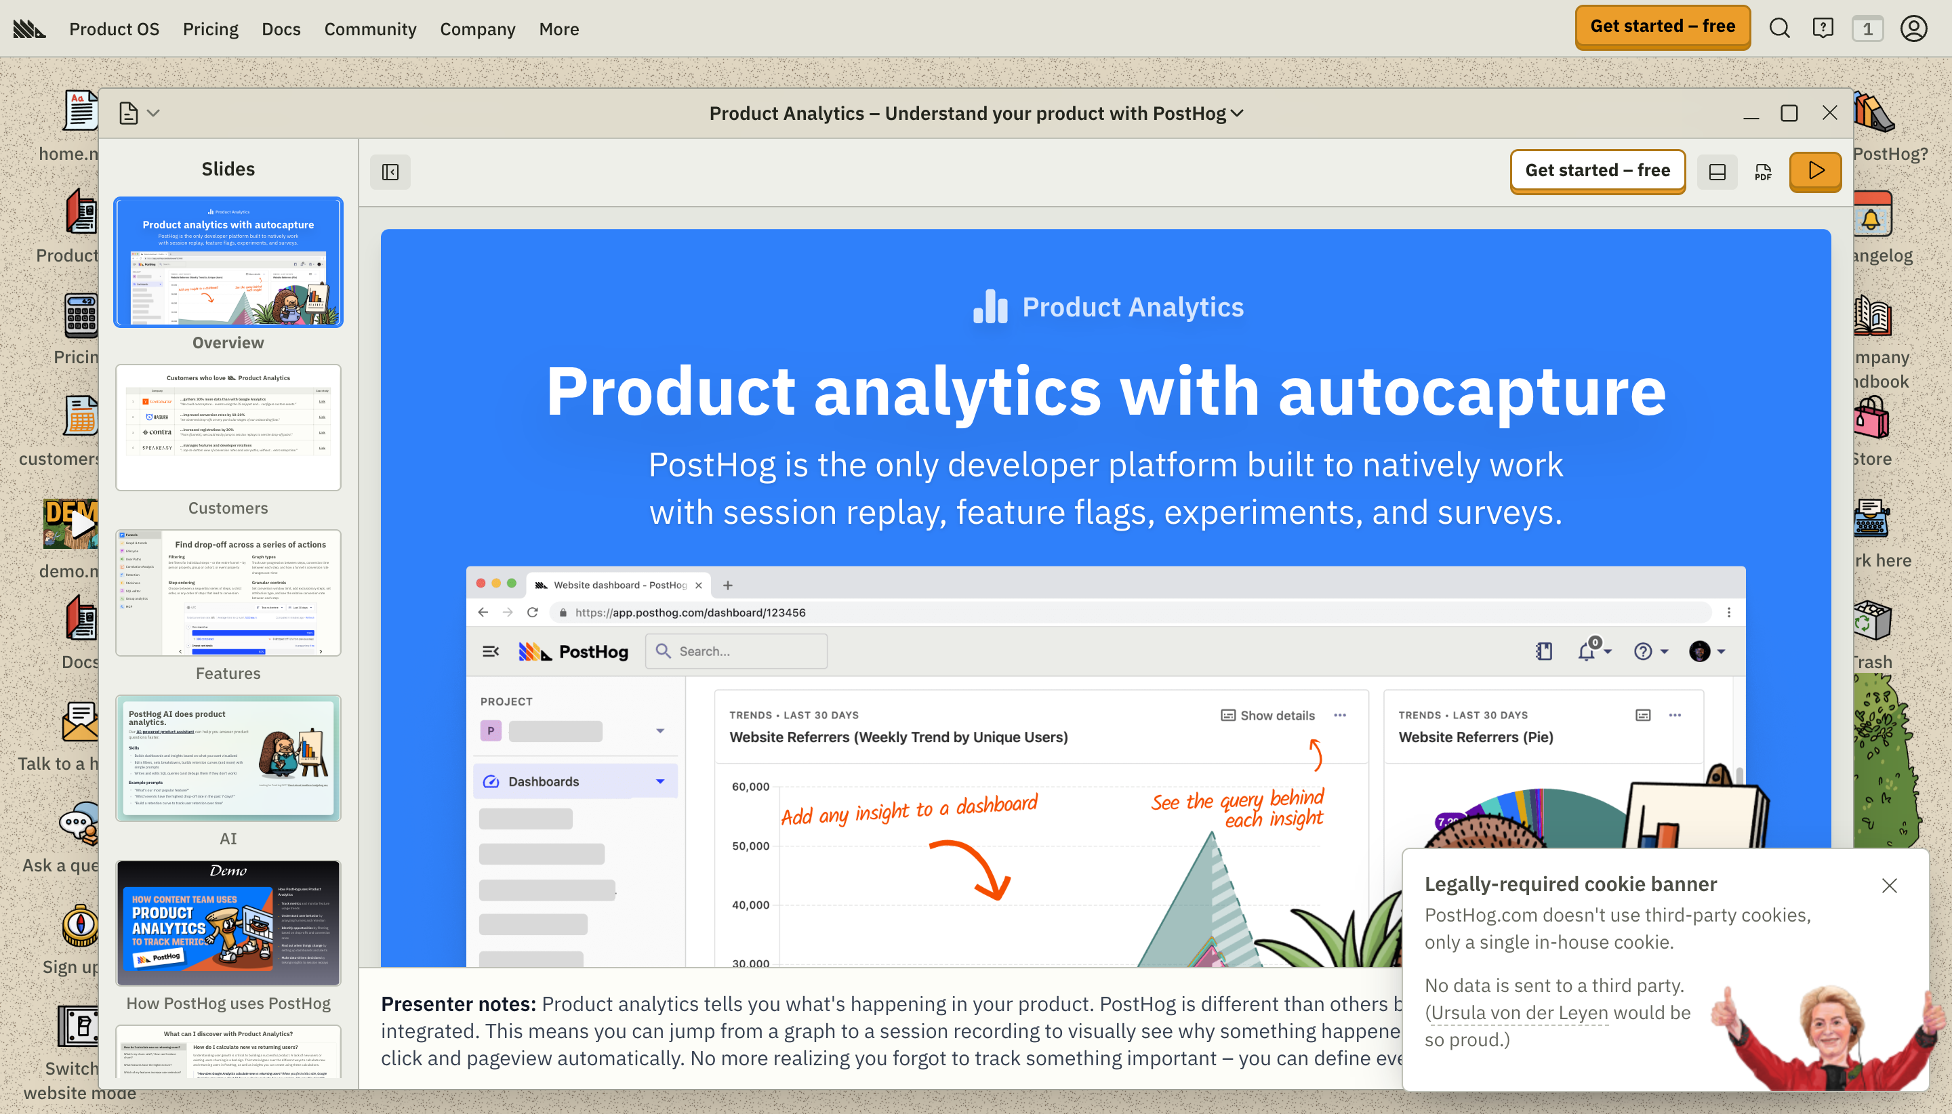Open the document menu dropdown in window title bar
Viewport: 1952px width, 1114px height.
tap(139, 113)
